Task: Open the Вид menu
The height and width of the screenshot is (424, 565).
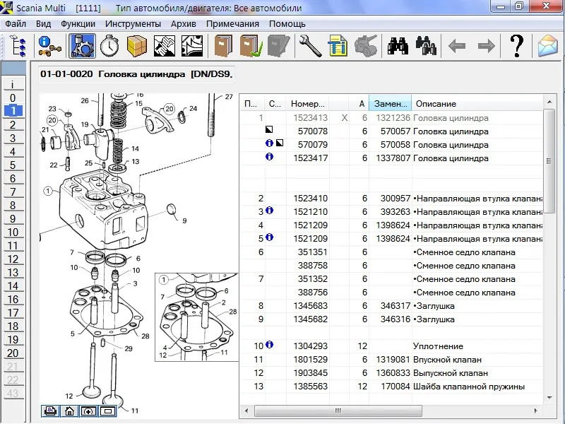Action: point(43,24)
